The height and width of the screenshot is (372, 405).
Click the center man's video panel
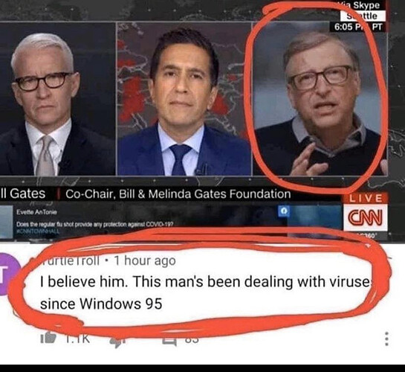coord(184,99)
